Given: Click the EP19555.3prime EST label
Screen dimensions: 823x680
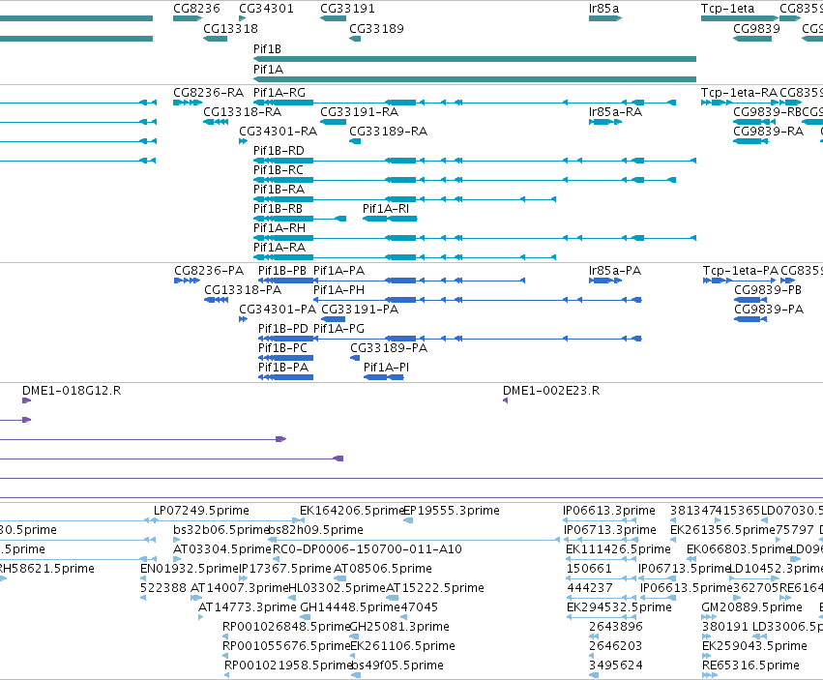Looking at the screenshot, I should tap(451, 511).
